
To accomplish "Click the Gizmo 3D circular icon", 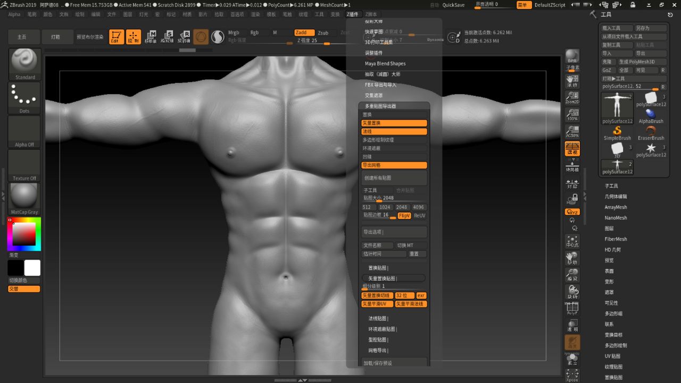I will pyautogui.click(x=201, y=37).
